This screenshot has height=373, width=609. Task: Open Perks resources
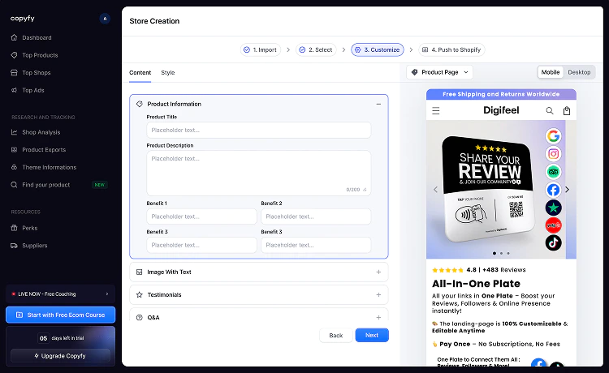click(29, 228)
